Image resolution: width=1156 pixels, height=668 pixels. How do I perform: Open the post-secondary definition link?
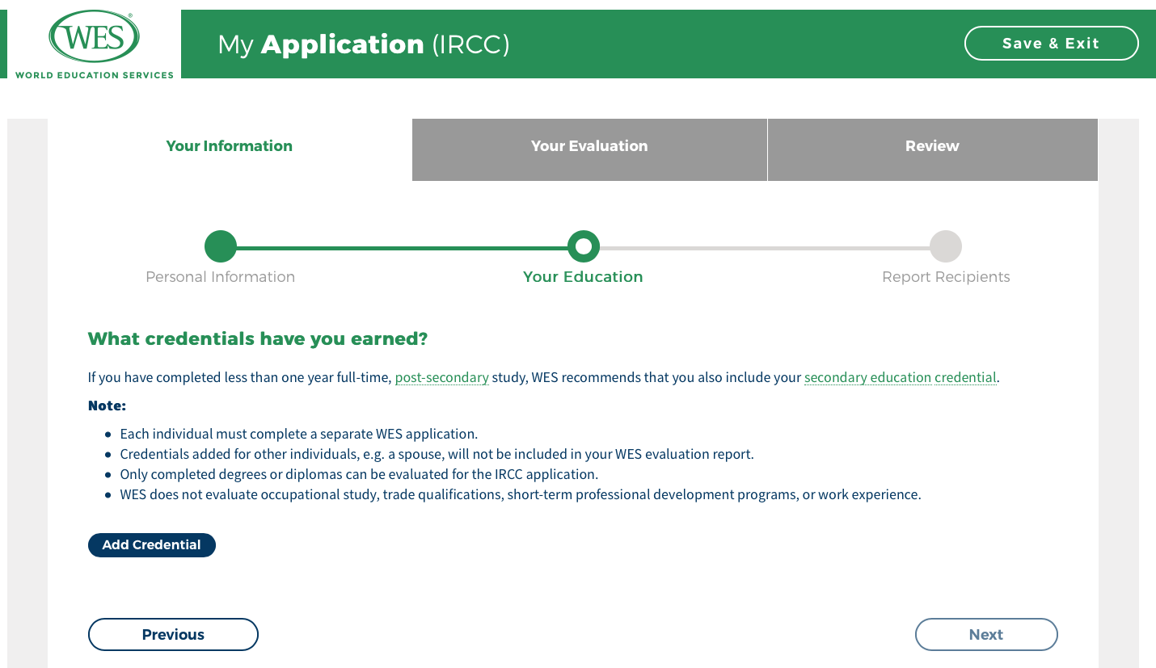pos(441,377)
